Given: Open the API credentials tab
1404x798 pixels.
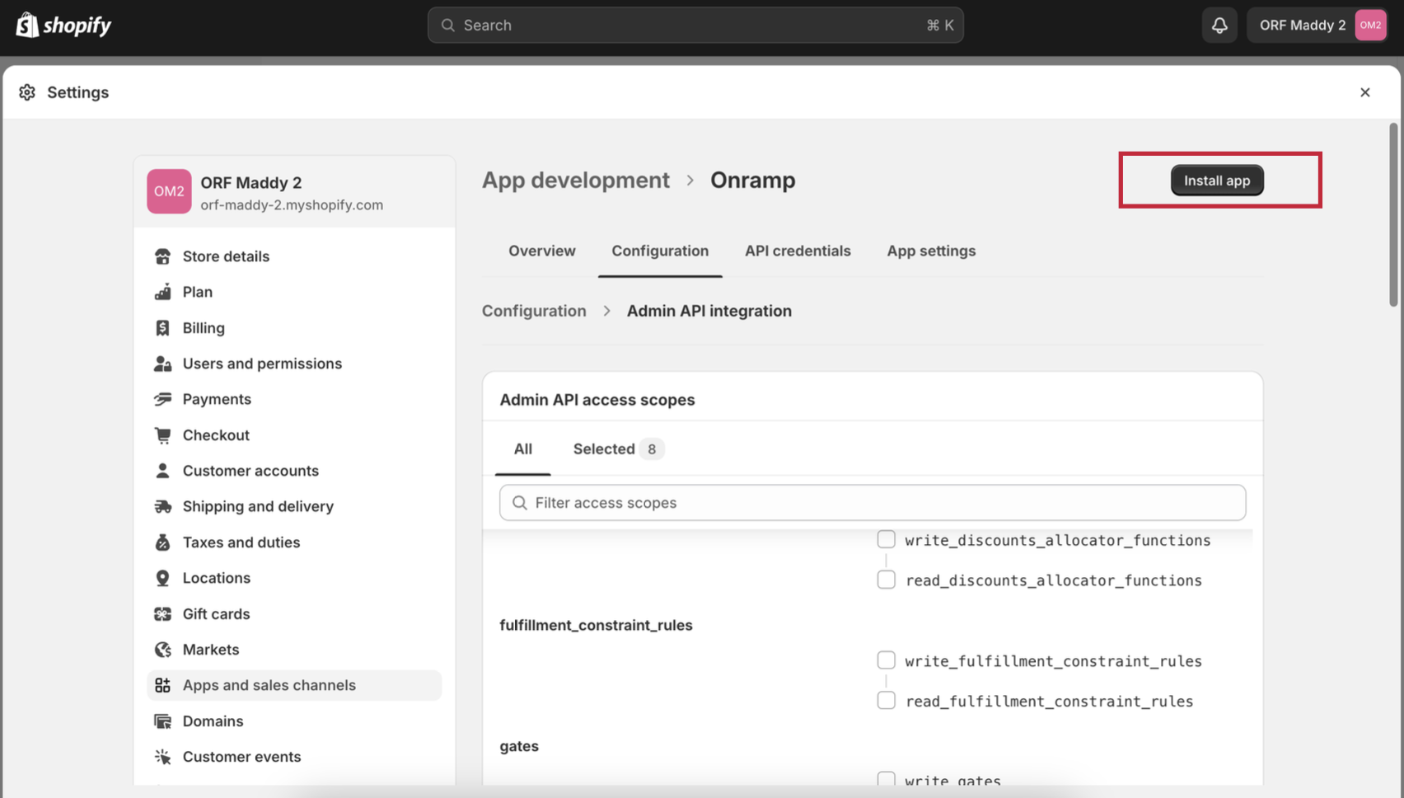Looking at the screenshot, I should tap(798, 251).
